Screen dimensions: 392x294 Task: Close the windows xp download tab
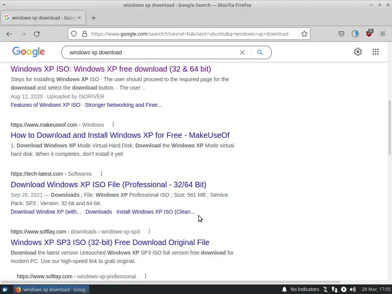tap(79, 18)
